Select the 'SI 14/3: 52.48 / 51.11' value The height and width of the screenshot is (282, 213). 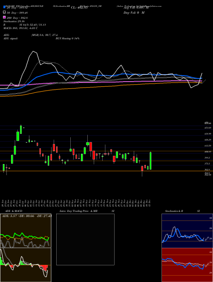33,25
